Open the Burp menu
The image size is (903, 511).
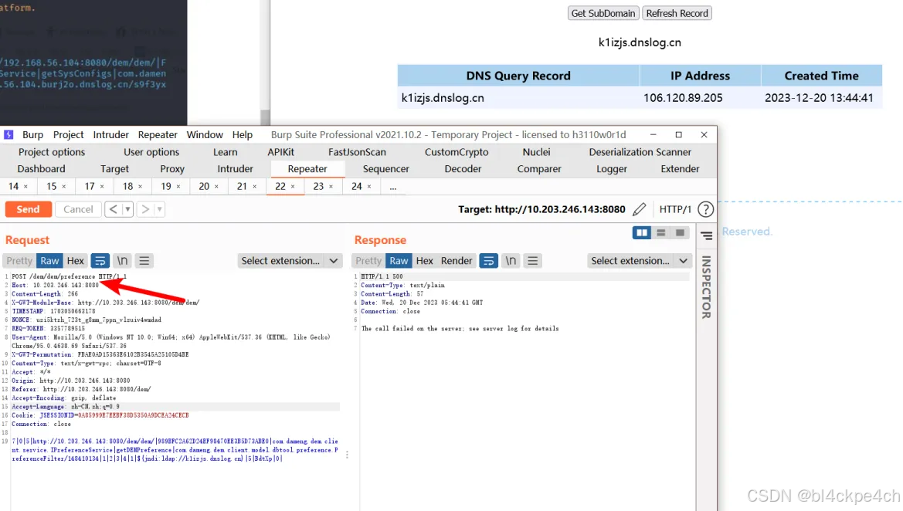tap(32, 134)
